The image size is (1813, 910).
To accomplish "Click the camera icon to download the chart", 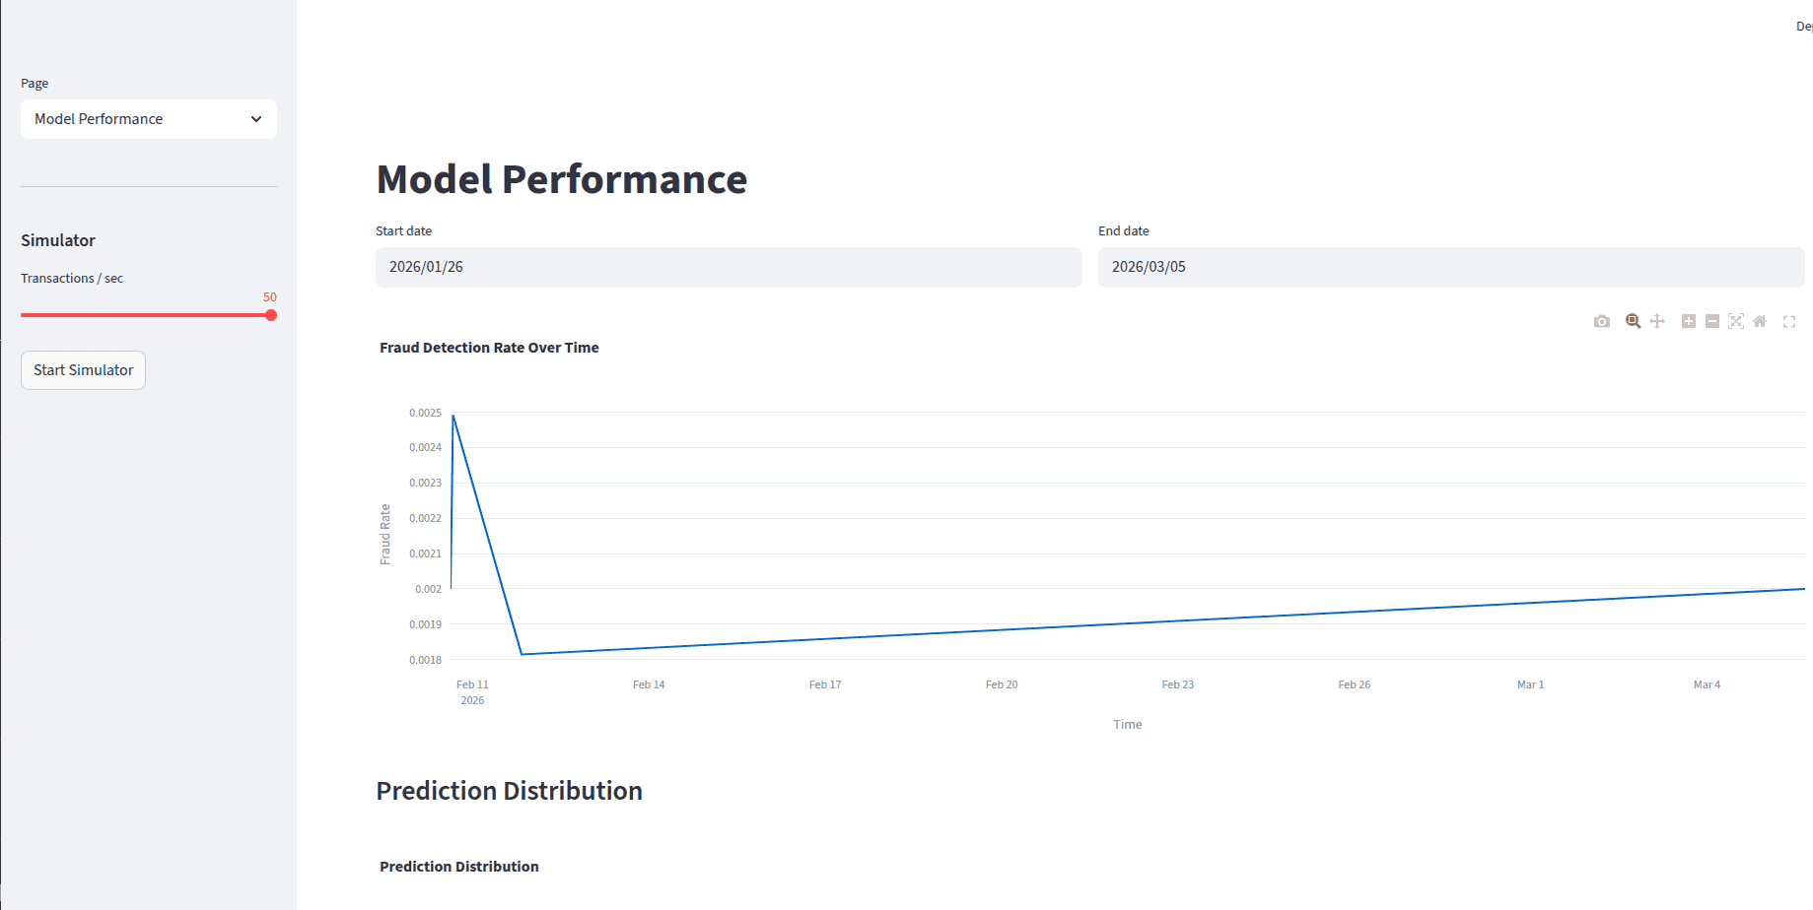I will [1602, 321].
